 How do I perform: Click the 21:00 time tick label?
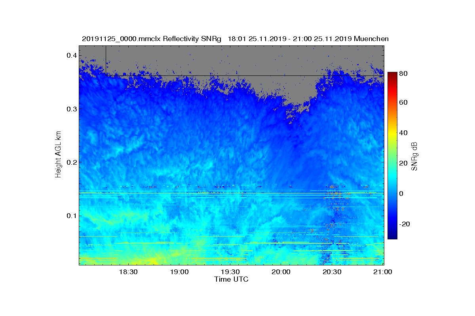coord(383,272)
